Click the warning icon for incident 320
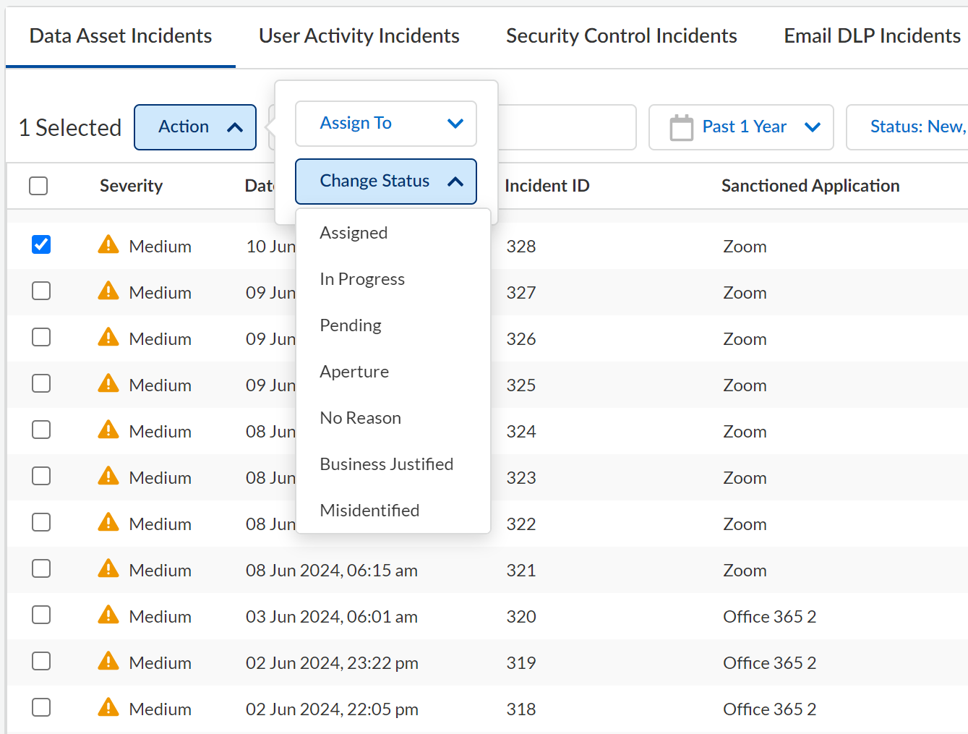The width and height of the screenshot is (968, 734). [x=108, y=615]
